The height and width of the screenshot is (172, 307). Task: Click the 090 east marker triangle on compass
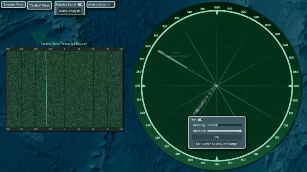pyautogui.click(x=290, y=86)
